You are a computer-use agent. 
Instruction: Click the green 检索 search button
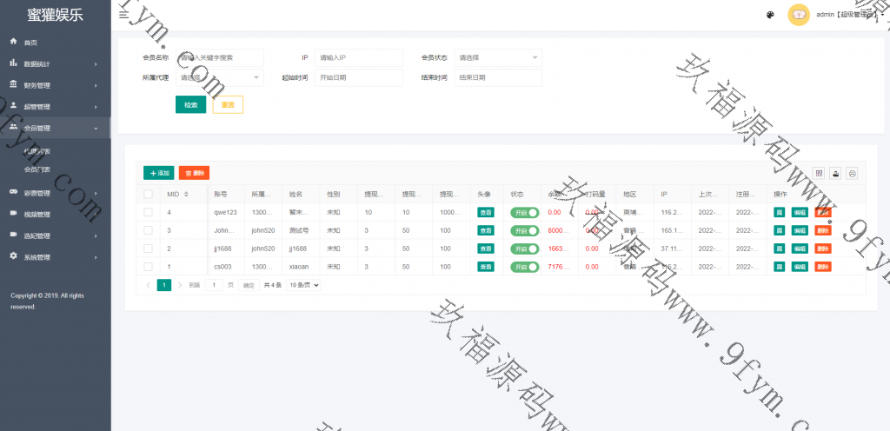[x=190, y=105]
